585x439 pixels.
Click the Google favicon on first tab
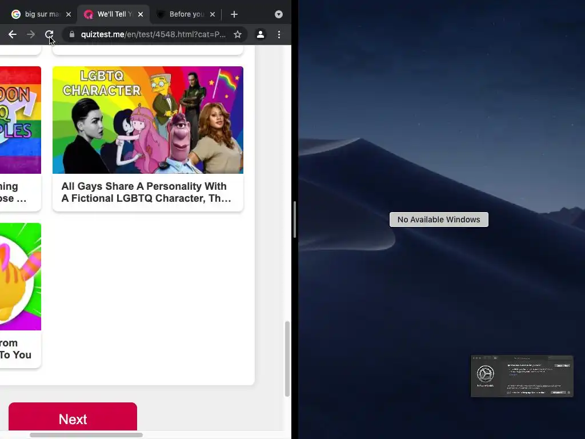pos(15,14)
